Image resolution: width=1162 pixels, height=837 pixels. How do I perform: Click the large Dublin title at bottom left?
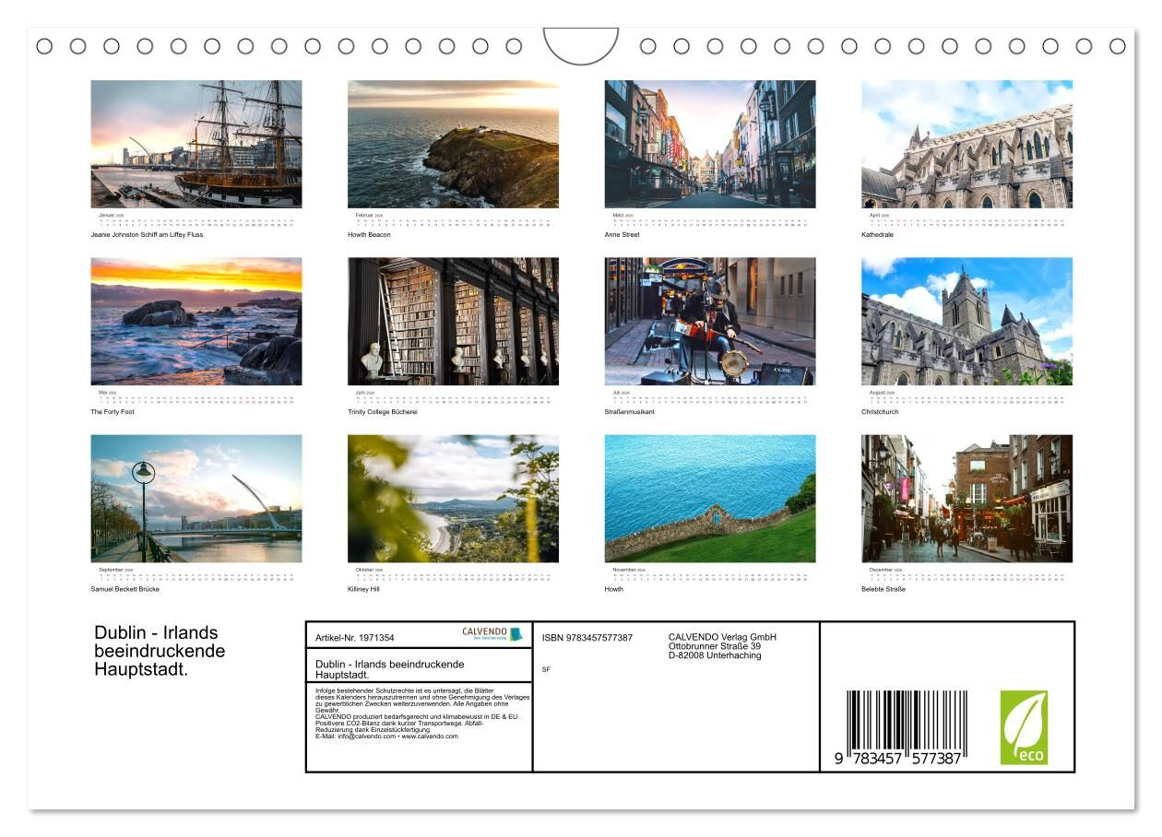click(160, 651)
